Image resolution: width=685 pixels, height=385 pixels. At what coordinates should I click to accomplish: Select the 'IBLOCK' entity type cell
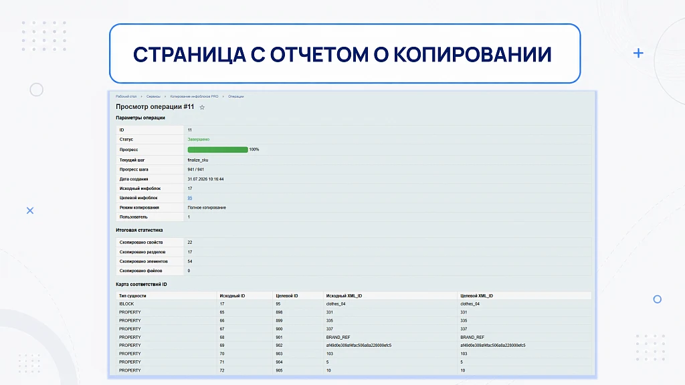pos(126,304)
